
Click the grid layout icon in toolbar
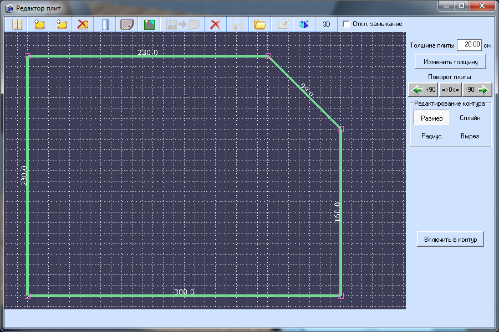(17, 24)
